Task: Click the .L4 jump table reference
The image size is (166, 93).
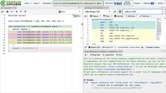Action: [x=127, y=38]
